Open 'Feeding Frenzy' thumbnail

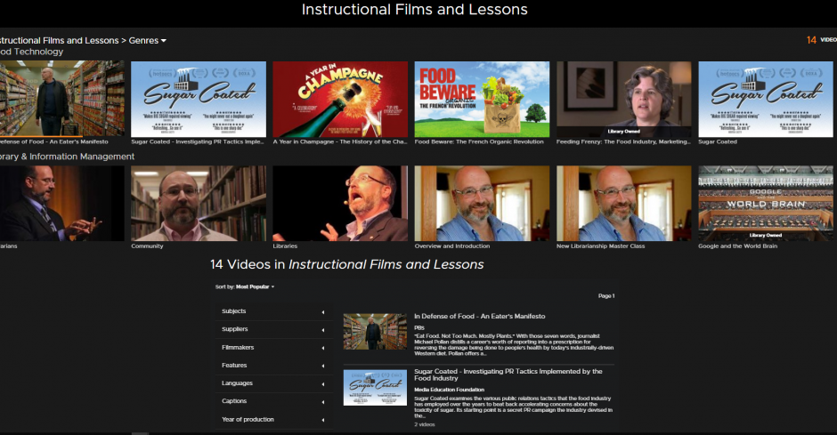pos(624,99)
